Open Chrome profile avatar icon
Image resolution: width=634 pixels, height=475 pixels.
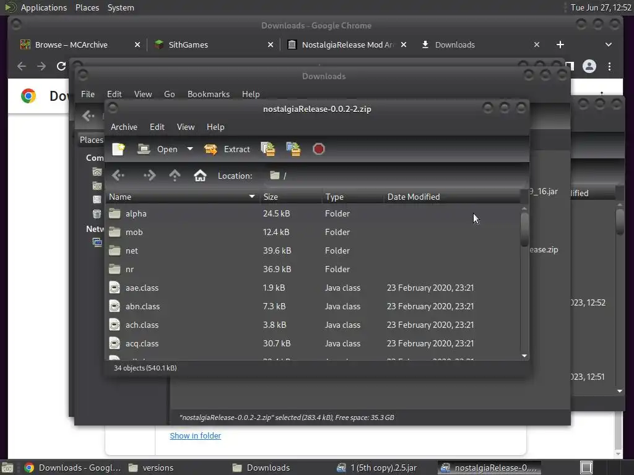point(589,66)
